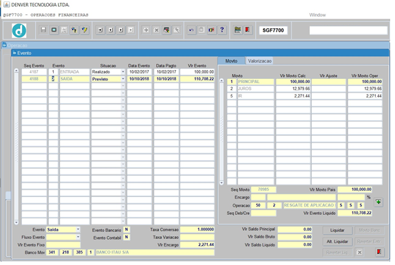
Task: Click the Movto Banc button
Action: point(369,230)
